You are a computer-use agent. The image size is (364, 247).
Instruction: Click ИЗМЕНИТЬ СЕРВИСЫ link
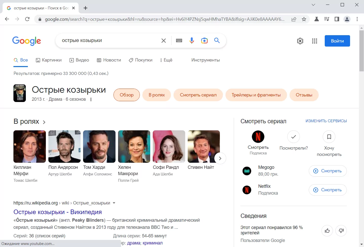tap(326, 121)
